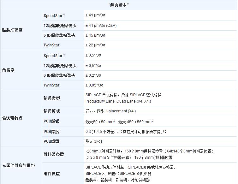The width and height of the screenshot is (238, 184).
Task: Click the ± 0,2°/3σ angle value
Action: pyautogui.click(x=93, y=75)
